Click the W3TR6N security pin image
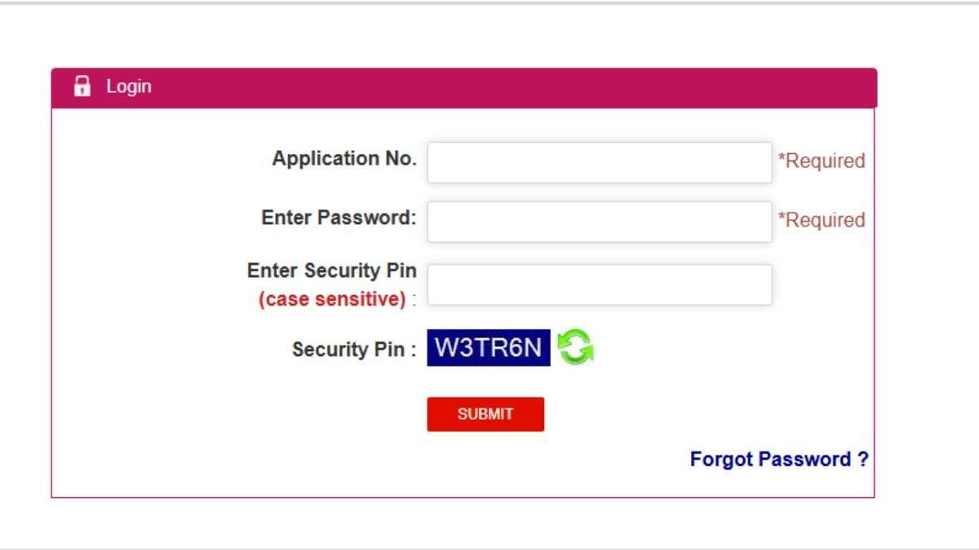This screenshot has height=550, width=979. 488,348
